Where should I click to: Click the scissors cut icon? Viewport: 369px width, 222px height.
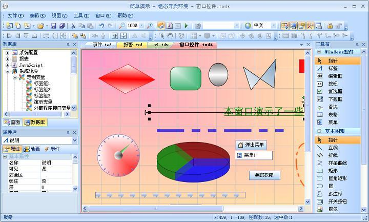point(73,26)
